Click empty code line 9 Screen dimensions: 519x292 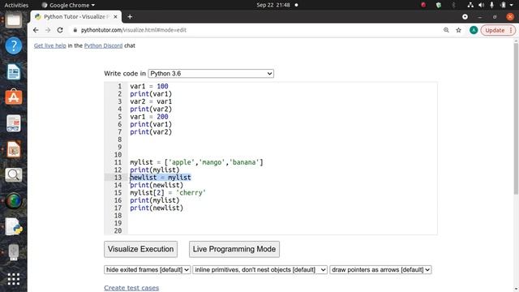(283, 147)
